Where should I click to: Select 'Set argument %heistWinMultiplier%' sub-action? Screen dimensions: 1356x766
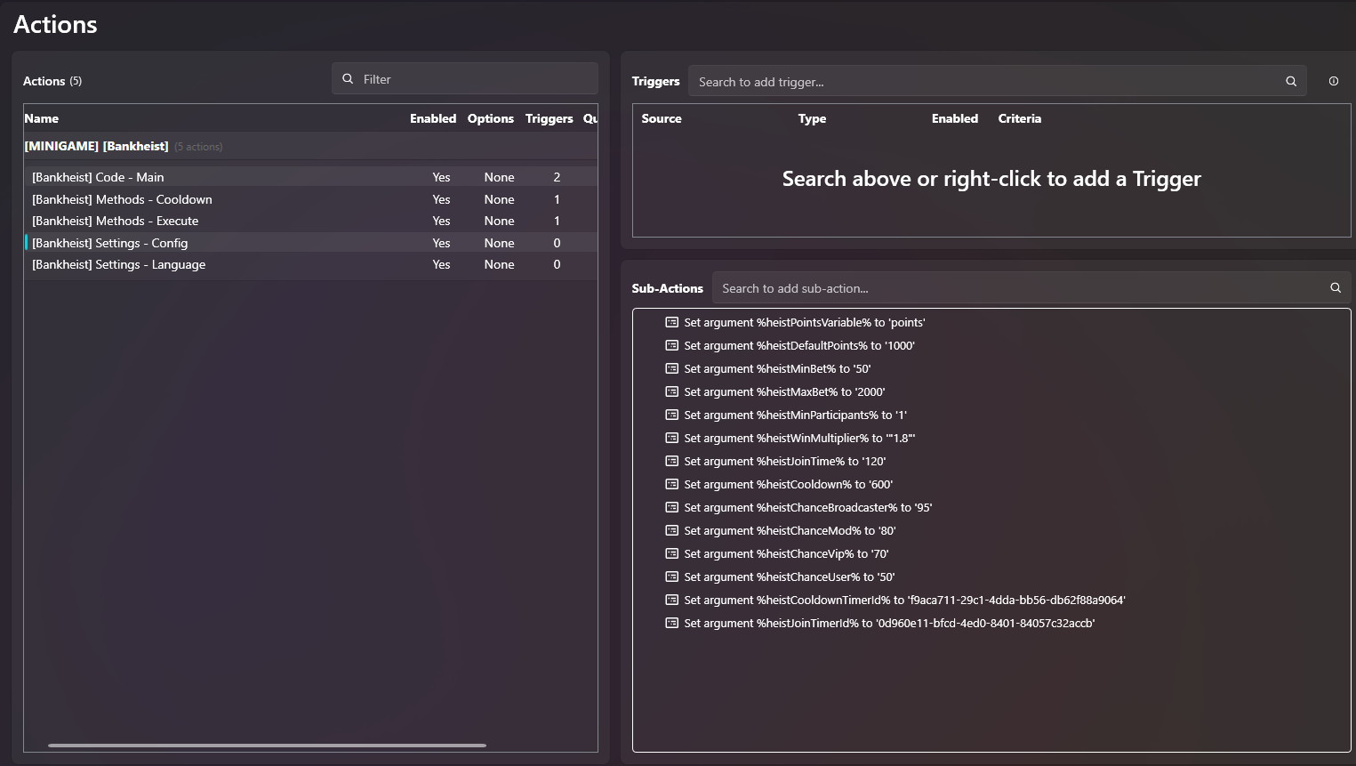pyautogui.click(x=799, y=438)
